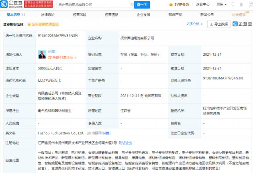The image size is (253, 173).
Task: Click 附近企业 link after address
Action: pos(126,143)
